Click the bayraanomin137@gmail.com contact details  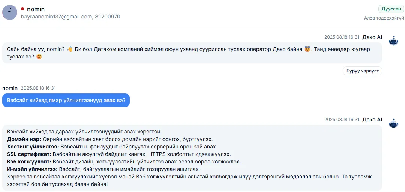[70, 17]
